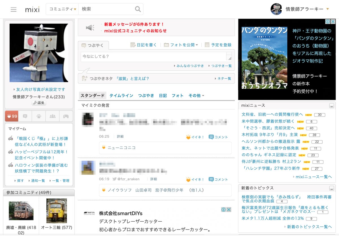Focus the 今なにしてる？ text box

(x=156, y=57)
